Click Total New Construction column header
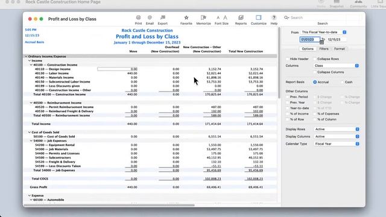 245,51
